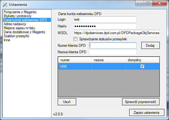Select Etykiety i protokoły section
This screenshot has width=169, height=120.
click(18, 16)
